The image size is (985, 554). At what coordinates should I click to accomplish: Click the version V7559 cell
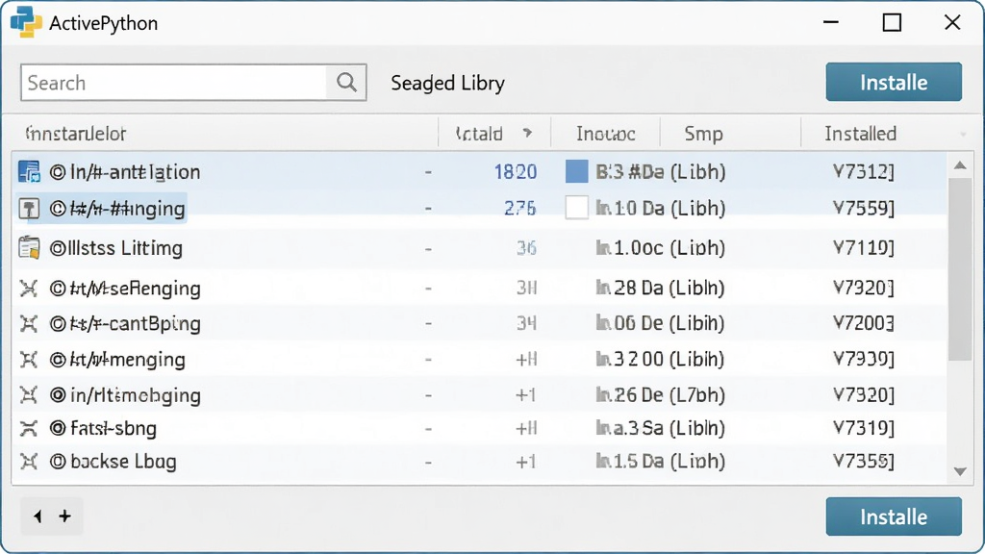(863, 208)
